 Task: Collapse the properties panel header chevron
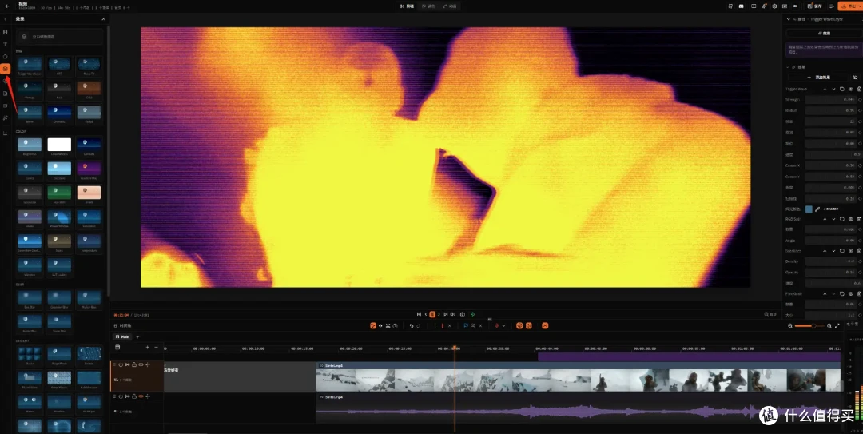click(x=788, y=19)
